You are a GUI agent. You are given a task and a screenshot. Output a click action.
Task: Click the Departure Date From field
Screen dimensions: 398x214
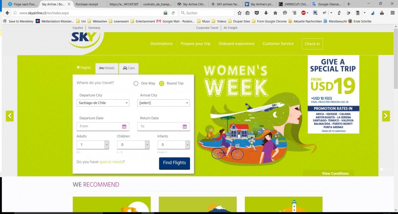click(103, 126)
